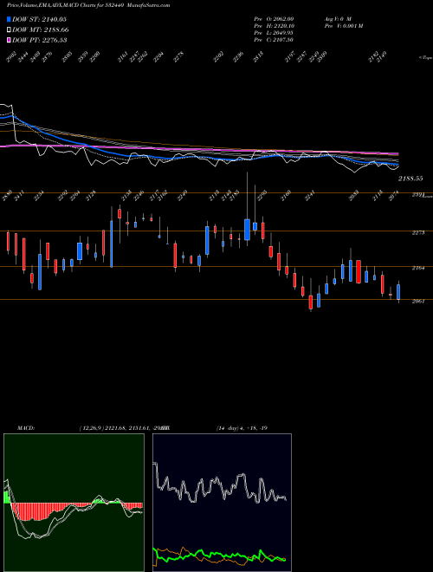The width and height of the screenshot is (433, 572).
Task: Select the DOW PT: 2276.53 label
Action: click(x=39, y=40)
